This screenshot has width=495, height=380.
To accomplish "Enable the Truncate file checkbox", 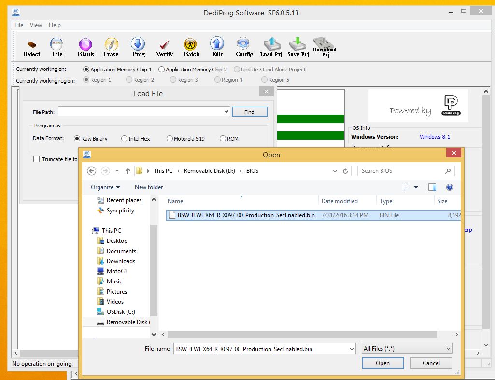I will (x=36, y=159).
